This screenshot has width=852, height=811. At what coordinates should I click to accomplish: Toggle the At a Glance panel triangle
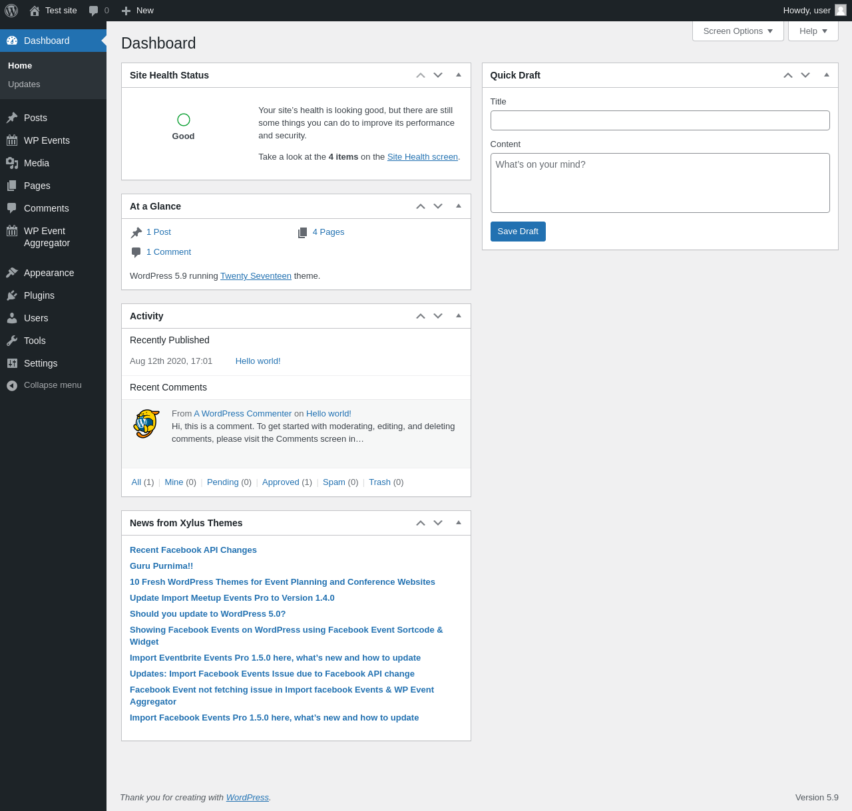tap(459, 206)
